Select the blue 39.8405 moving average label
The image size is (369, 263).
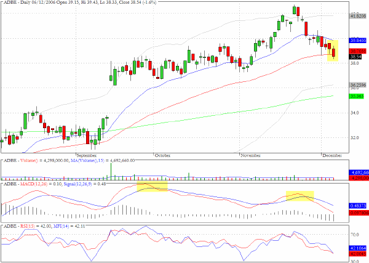pos(358,40)
